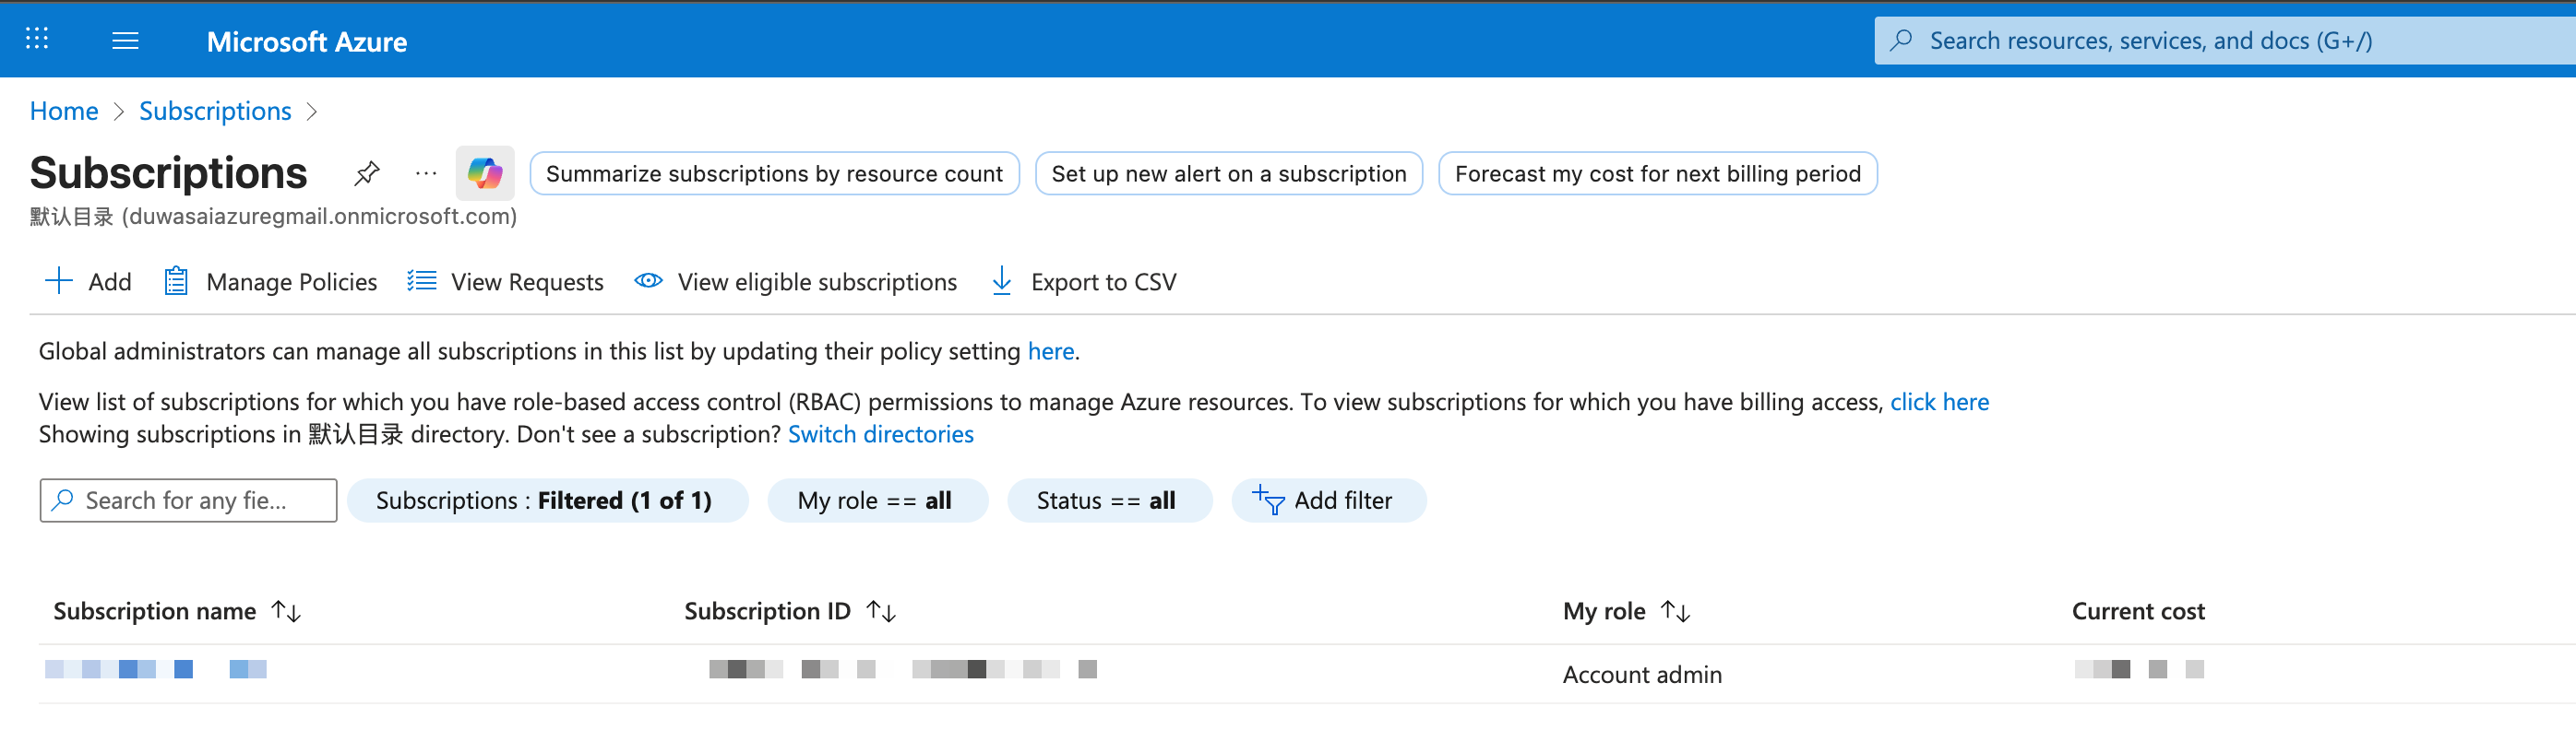Launch the Copilot icon
The width and height of the screenshot is (2576, 730).
(485, 174)
